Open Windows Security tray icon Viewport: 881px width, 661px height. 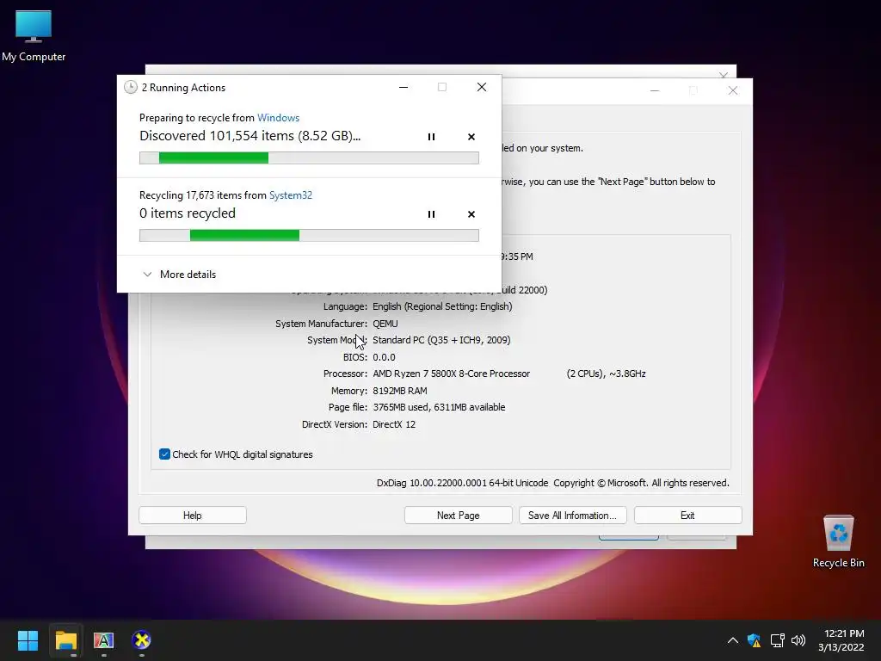[x=754, y=640]
